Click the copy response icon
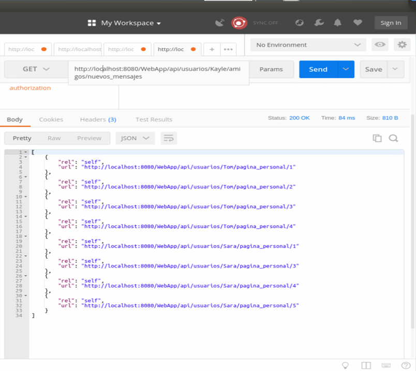416x371 pixels. pyautogui.click(x=377, y=138)
